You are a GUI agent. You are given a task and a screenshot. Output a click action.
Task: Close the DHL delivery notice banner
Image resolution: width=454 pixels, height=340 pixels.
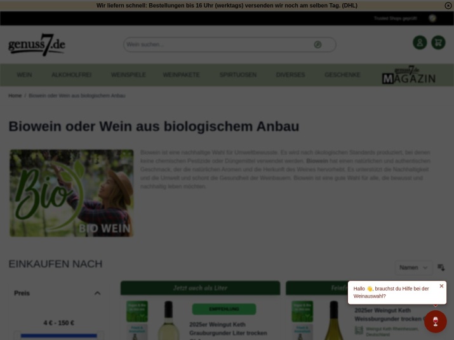[x=448, y=6]
